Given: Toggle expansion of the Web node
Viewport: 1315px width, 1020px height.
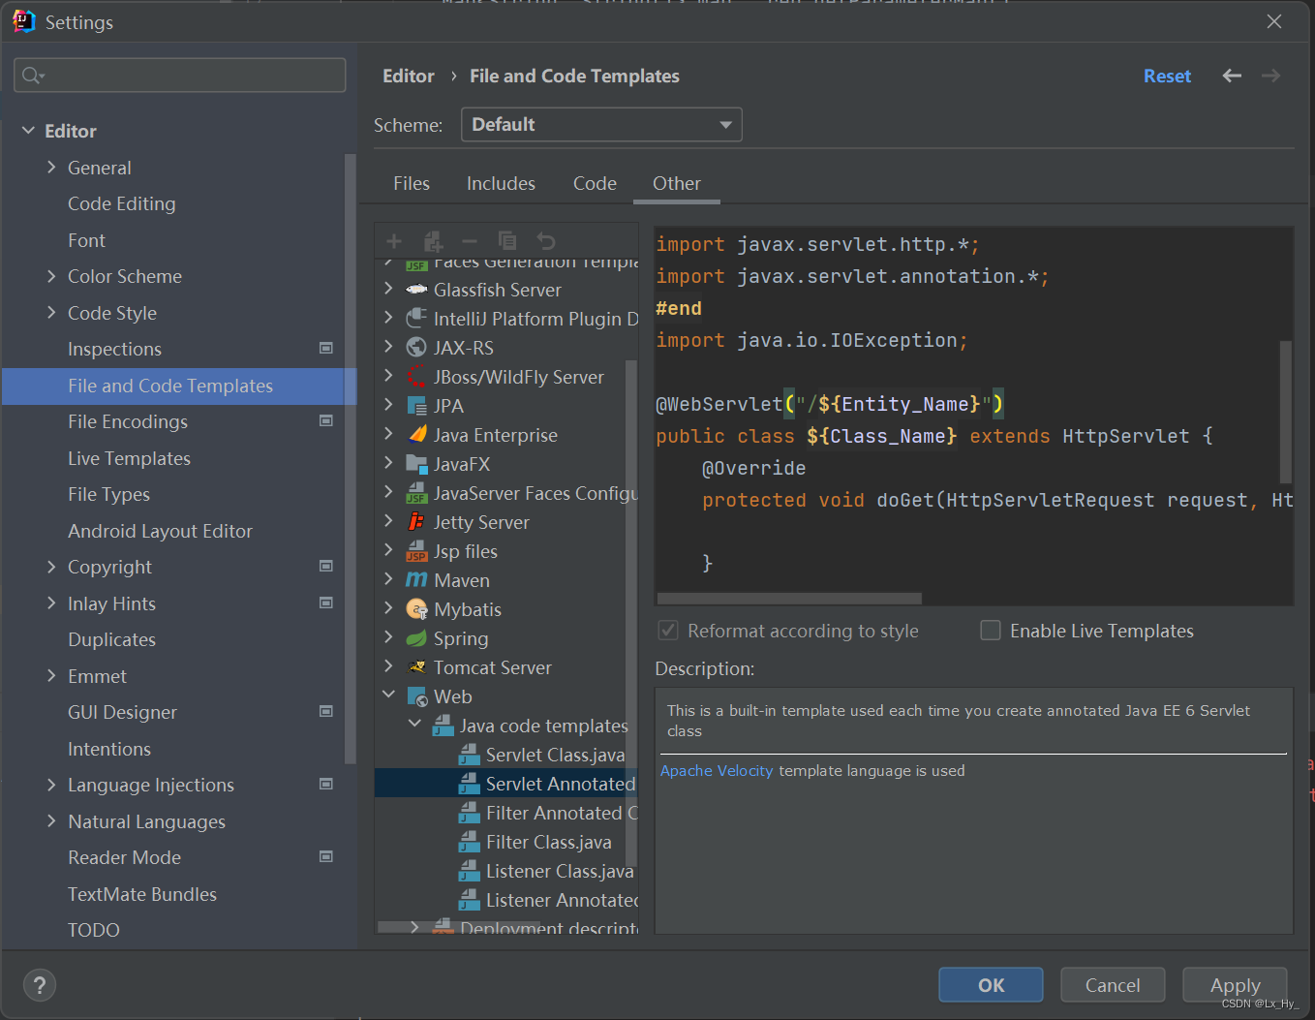Looking at the screenshot, I should pos(389,695).
